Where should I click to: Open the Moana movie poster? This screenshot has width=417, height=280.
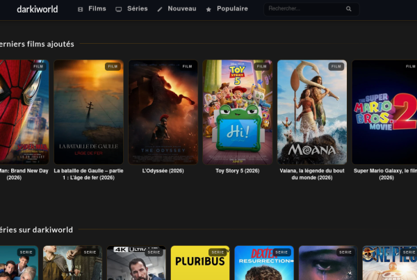click(x=312, y=112)
